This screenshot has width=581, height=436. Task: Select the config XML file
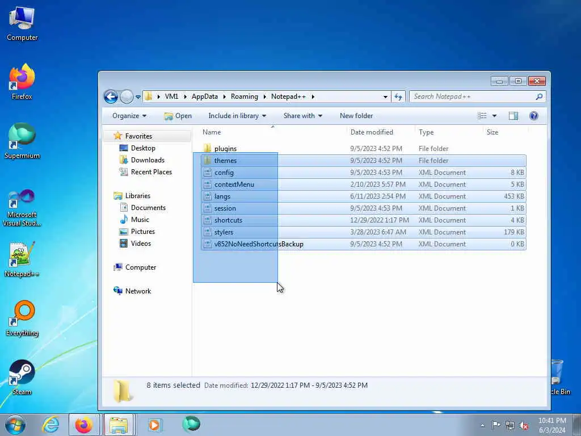click(x=363, y=173)
